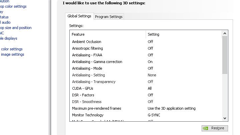Select the CUDA - GPUs row
240x135 pixels.
click(x=83, y=88)
